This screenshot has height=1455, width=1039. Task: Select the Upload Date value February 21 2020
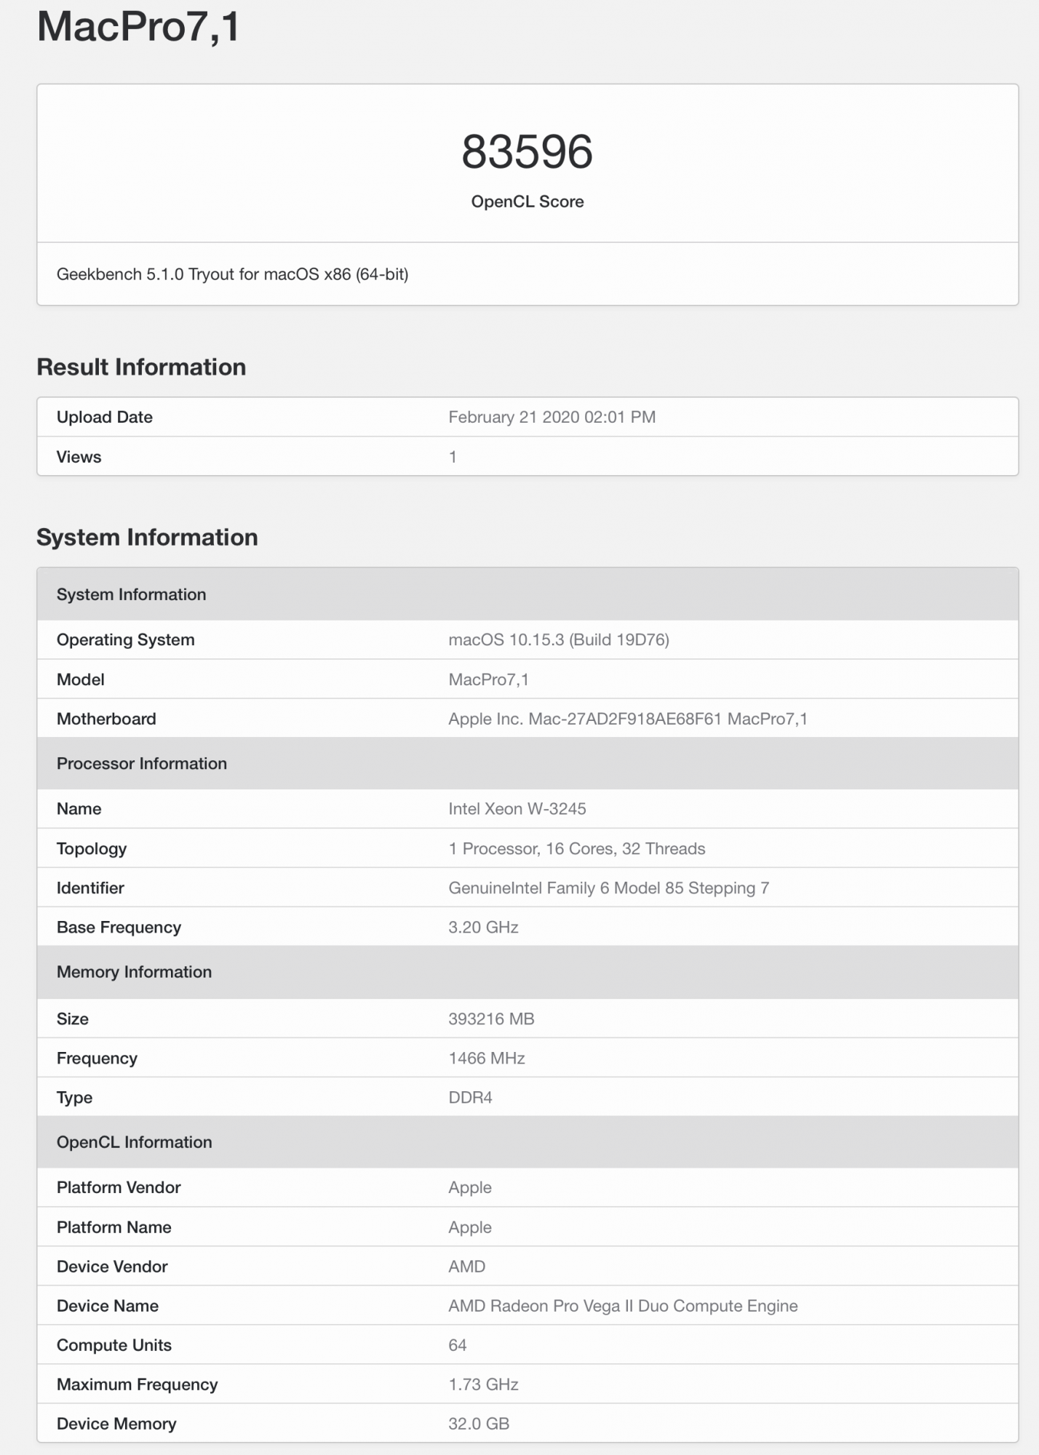click(552, 417)
